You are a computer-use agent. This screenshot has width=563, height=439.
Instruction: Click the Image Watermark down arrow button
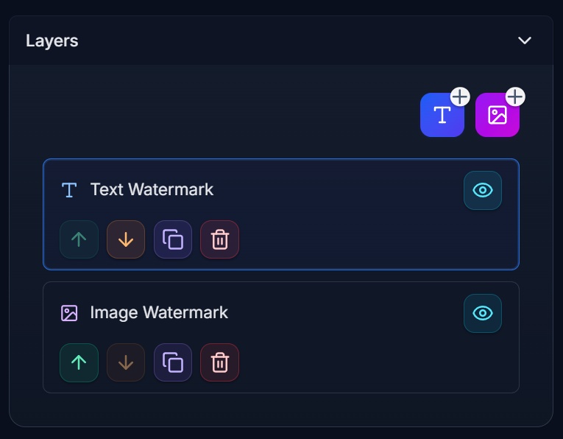[126, 362]
